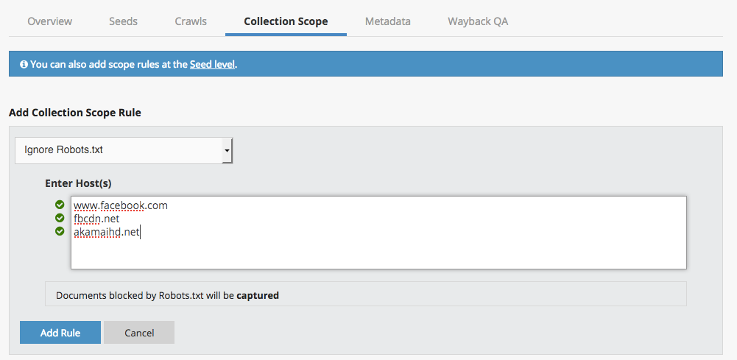737x360 pixels.
Task: Click the green checkmark beside fbcdn.net
Action: pos(60,219)
